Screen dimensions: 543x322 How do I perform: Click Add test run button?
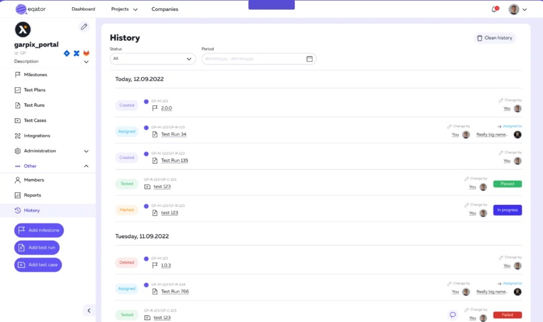[37, 247]
